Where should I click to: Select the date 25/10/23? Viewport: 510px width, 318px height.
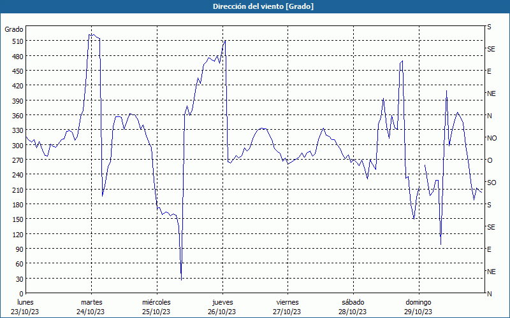coord(156,312)
